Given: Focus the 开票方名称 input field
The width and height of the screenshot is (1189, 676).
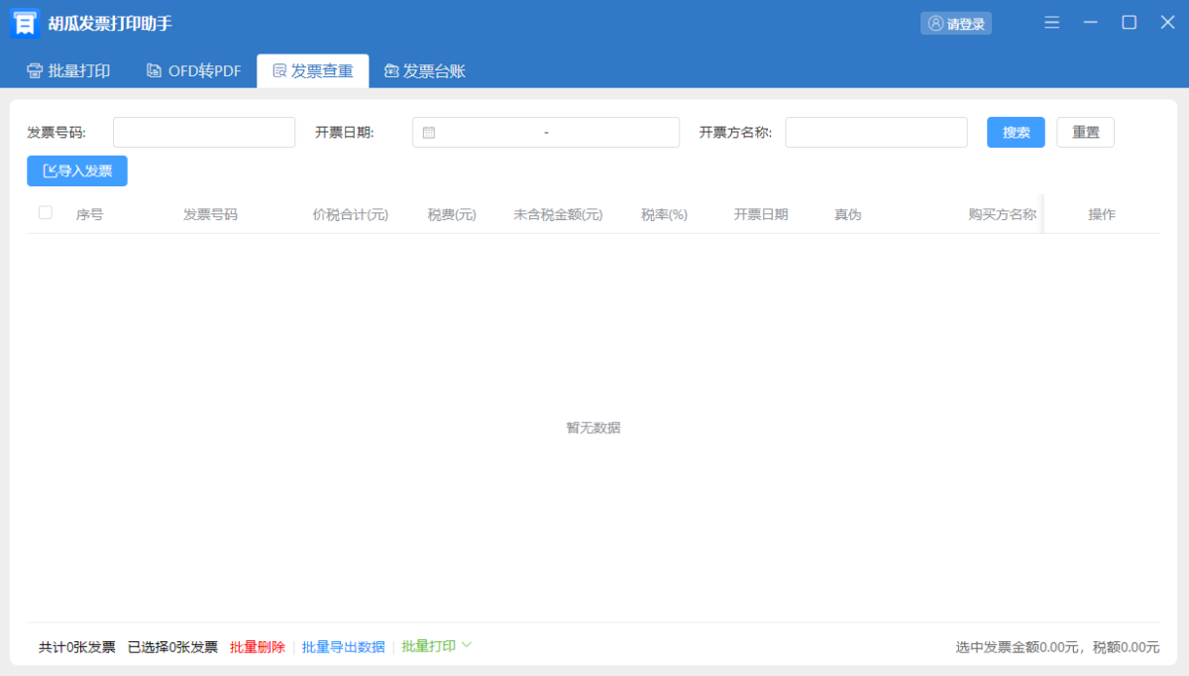Looking at the screenshot, I should point(876,133).
